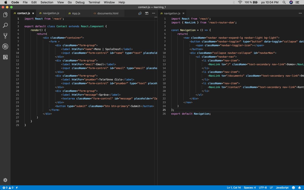This screenshot has width=304, height=190.
Task: Open the Explorer view in the activity bar
Action: pyautogui.click(x=5, y=15)
